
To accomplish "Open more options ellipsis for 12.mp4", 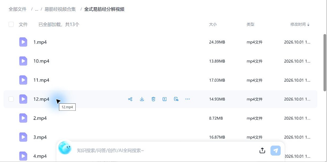I will point(187,99).
